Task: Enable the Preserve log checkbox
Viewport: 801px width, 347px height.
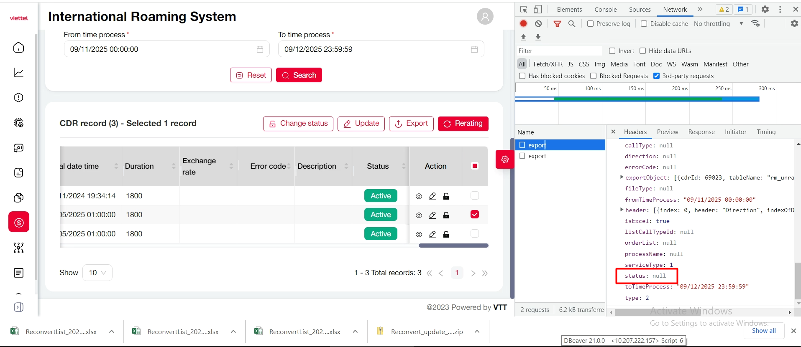Action: tap(590, 24)
